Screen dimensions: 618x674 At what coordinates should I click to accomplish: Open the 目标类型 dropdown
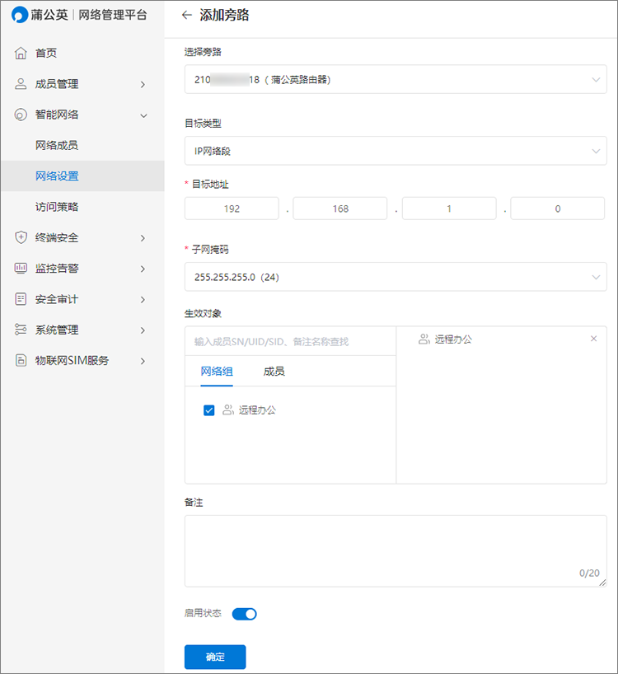[x=396, y=151]
